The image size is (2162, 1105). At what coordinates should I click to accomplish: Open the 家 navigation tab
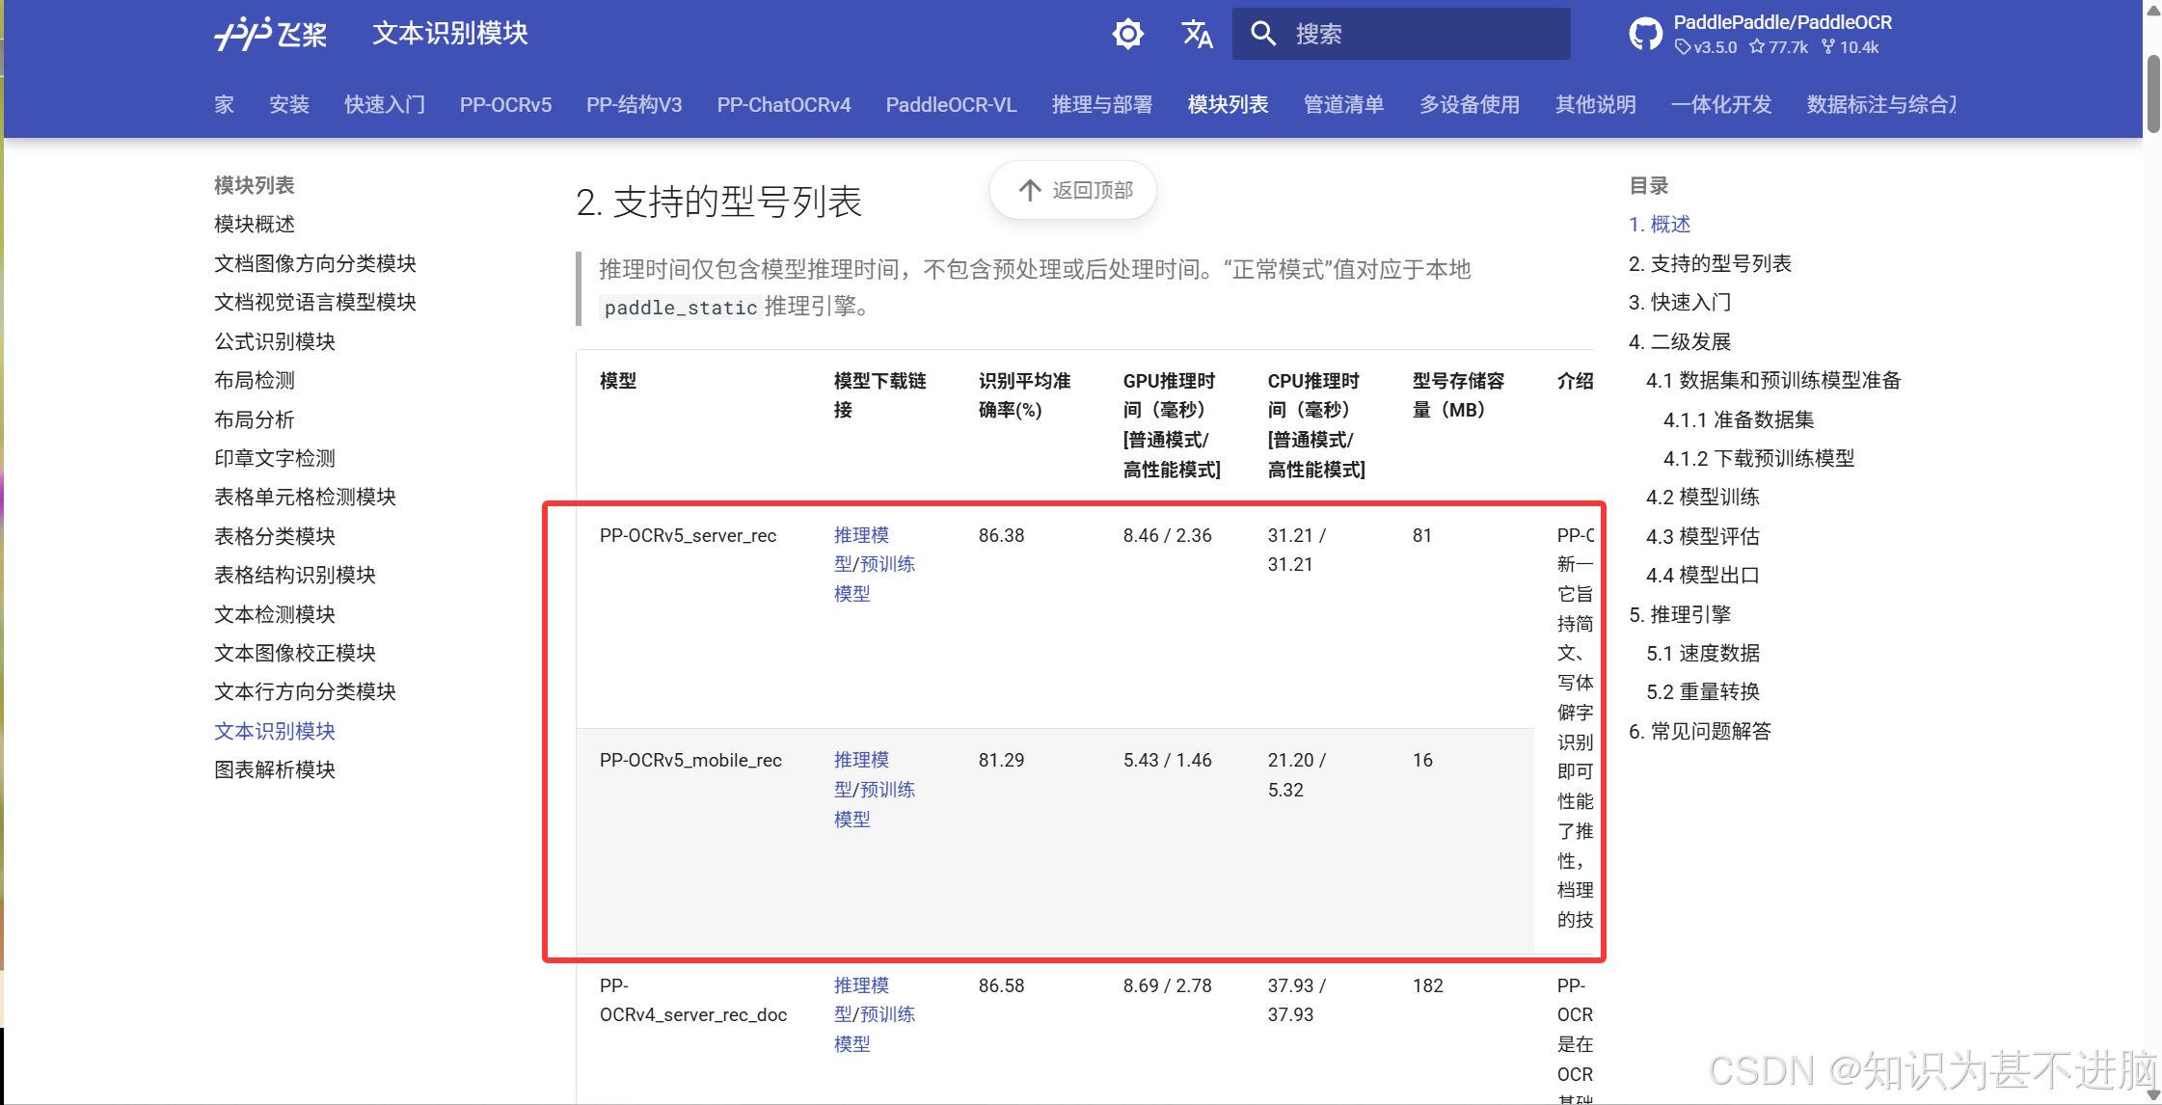224,104
